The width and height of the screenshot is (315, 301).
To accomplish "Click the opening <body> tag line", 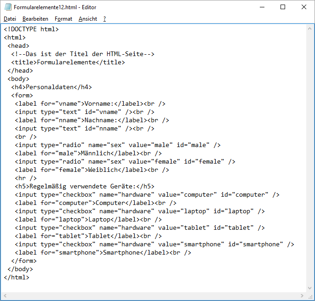I will (x=18, y=79).
